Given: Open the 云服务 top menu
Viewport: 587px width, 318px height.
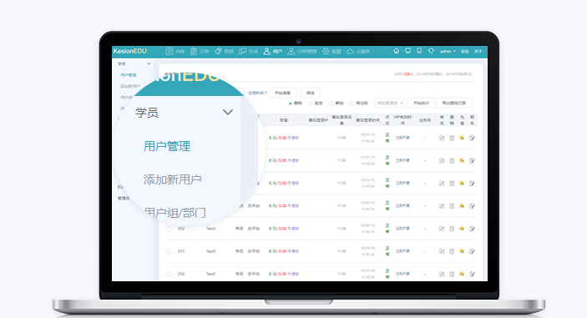Looking at the screenshot, I should click(x=358, y=51).
